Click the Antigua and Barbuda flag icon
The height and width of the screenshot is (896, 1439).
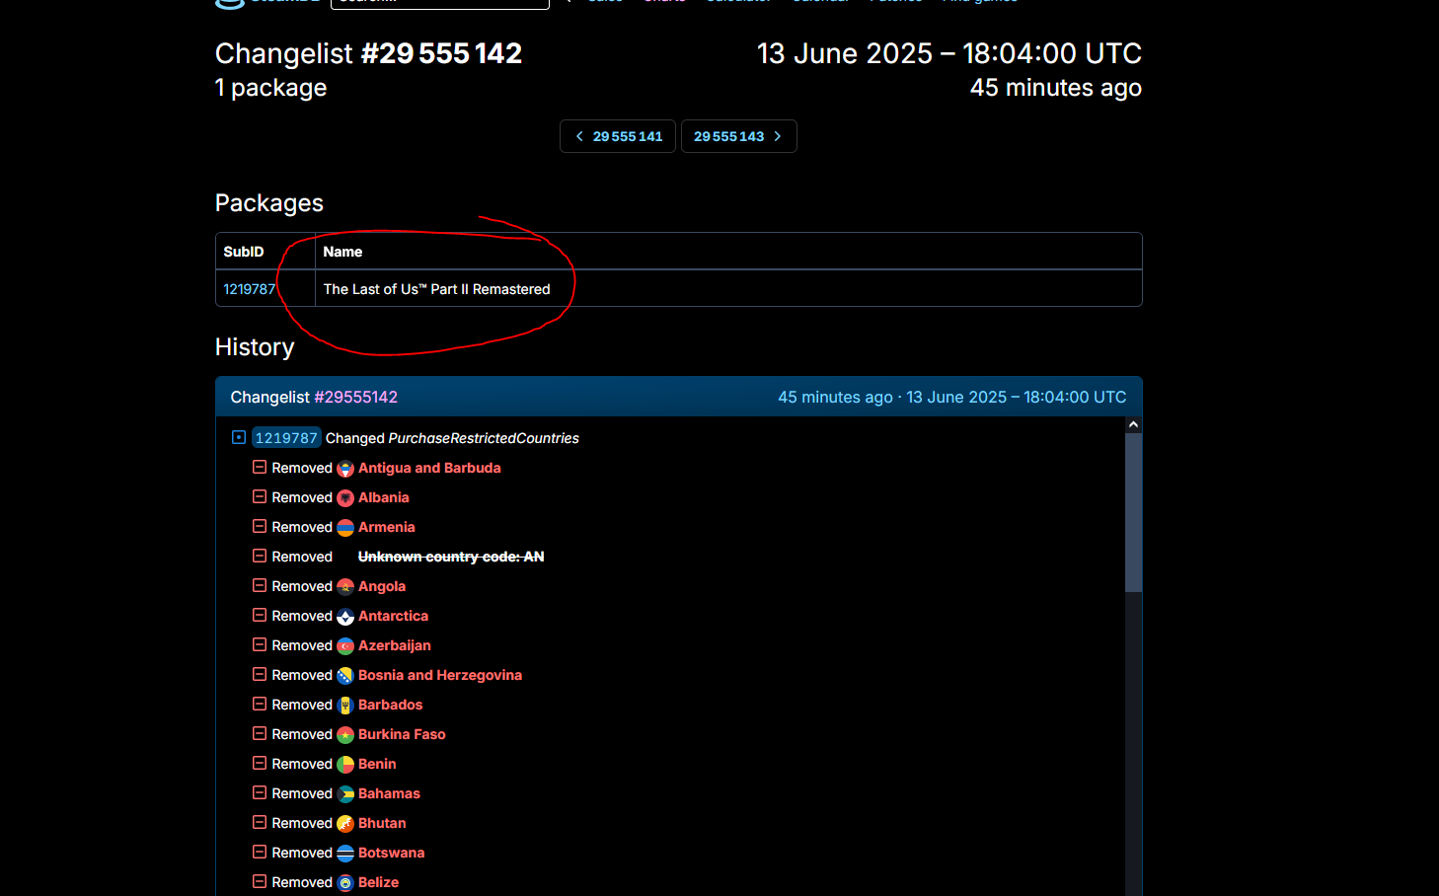pos(345,469)
